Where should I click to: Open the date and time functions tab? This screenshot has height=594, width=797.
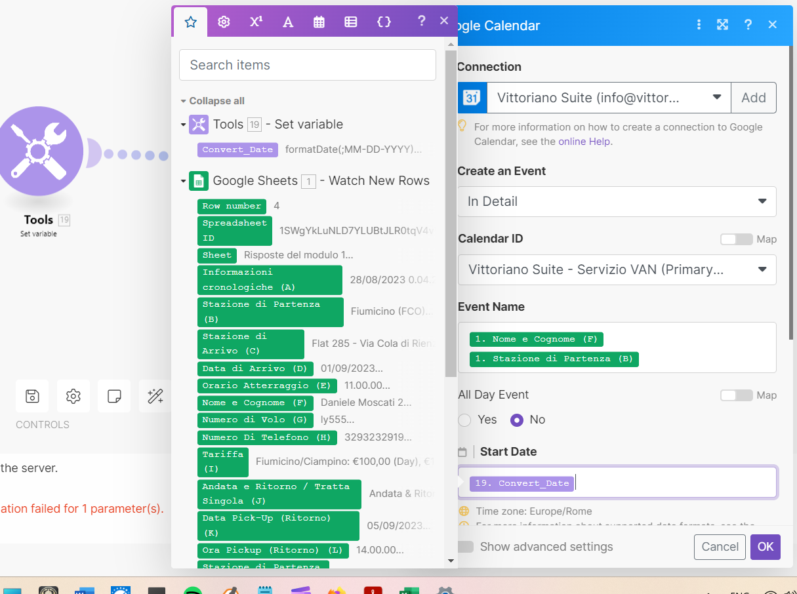tap(319, 22)
